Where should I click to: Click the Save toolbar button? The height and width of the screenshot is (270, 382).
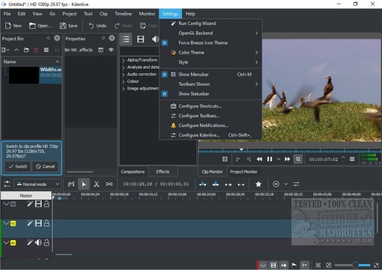pos(69,26)
